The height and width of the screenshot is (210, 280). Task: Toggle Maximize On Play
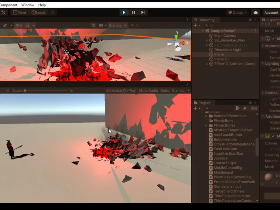click(121, 90)
